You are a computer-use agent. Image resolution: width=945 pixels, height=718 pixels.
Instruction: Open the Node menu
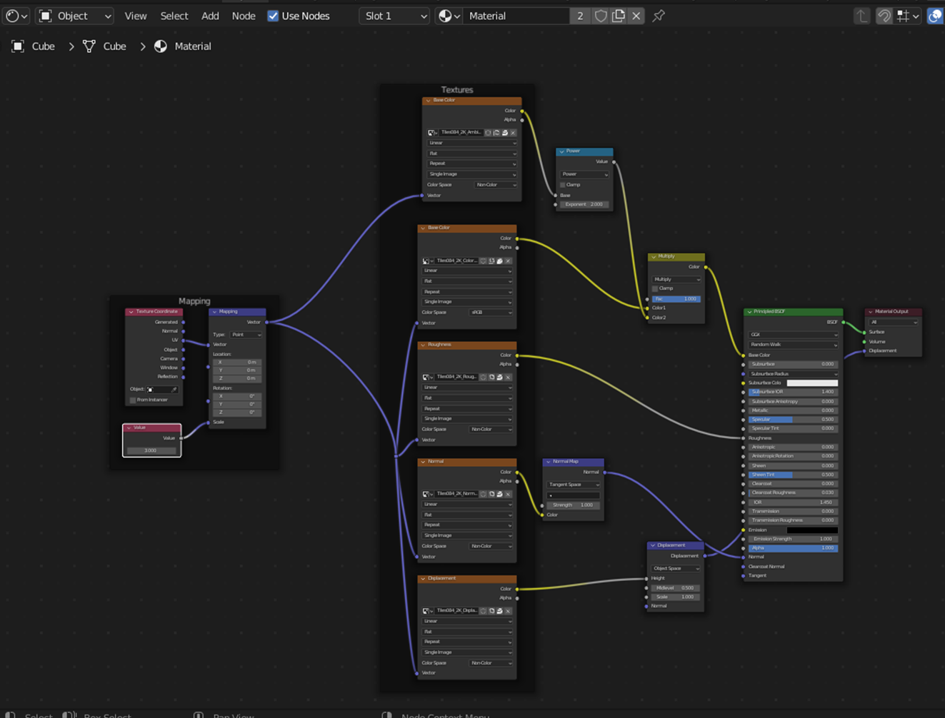(x=244, y=16)
